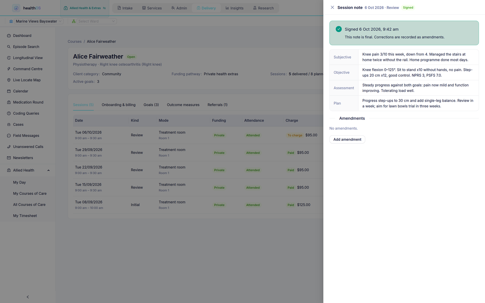The width and height of the screenshot is (485, 303).
Task: Switch the Allied Health & Extras module
Action: point(85,8)
